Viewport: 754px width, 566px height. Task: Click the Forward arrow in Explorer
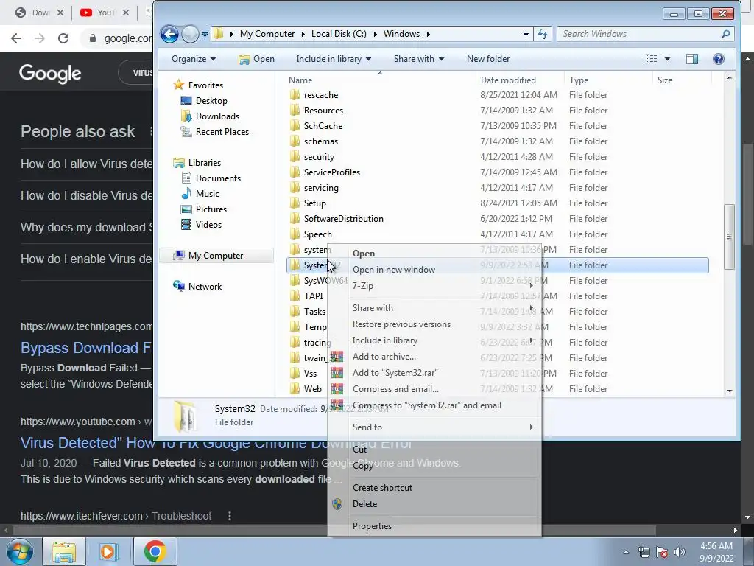tap(191, 34)
